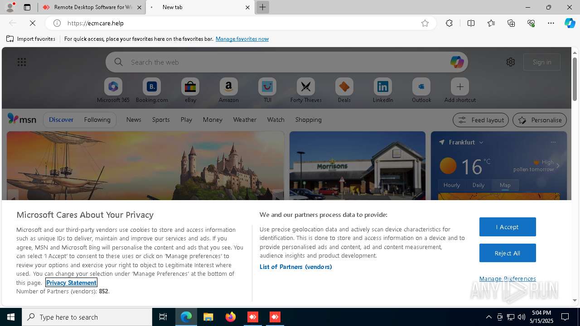The width and height of the screenshot is (580, 326).
Task: Click the address bar URL
Action: 95,23
